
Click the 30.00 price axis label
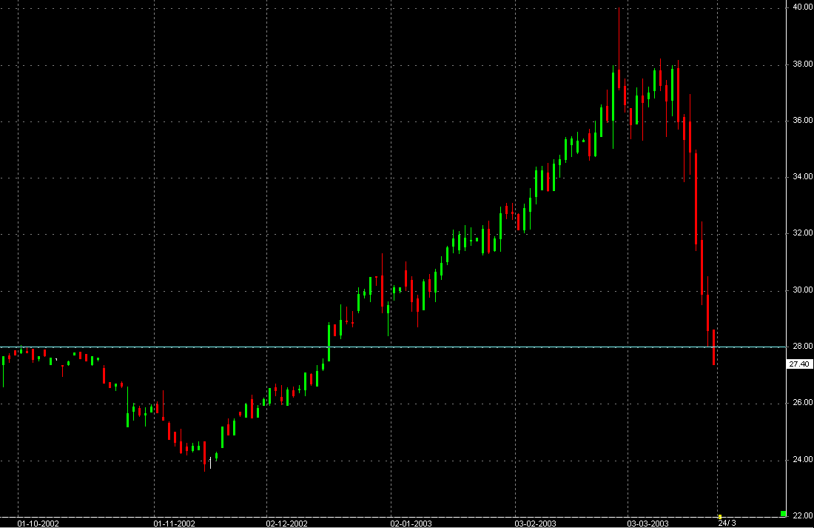802,290
